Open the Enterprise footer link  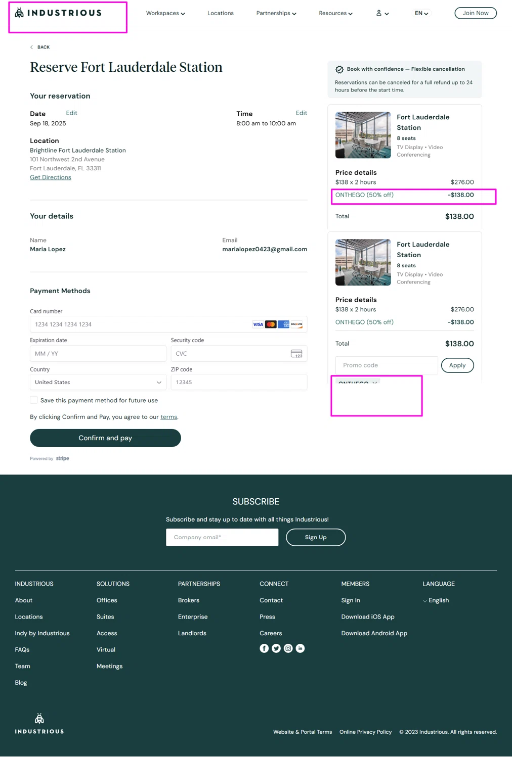(x=193, y=617)
